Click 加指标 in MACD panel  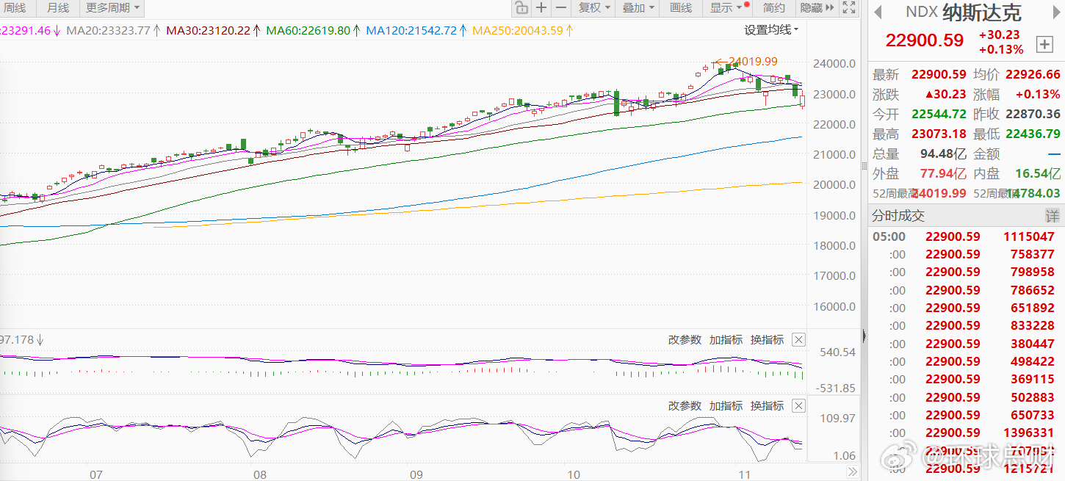point(726,340)
